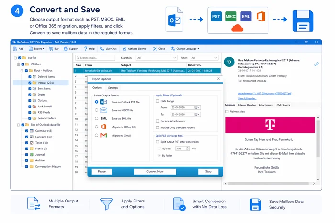The image size is (335, 223).
Task: Collapse the Root - Mailbox tree node
Action: coord(22,71)
